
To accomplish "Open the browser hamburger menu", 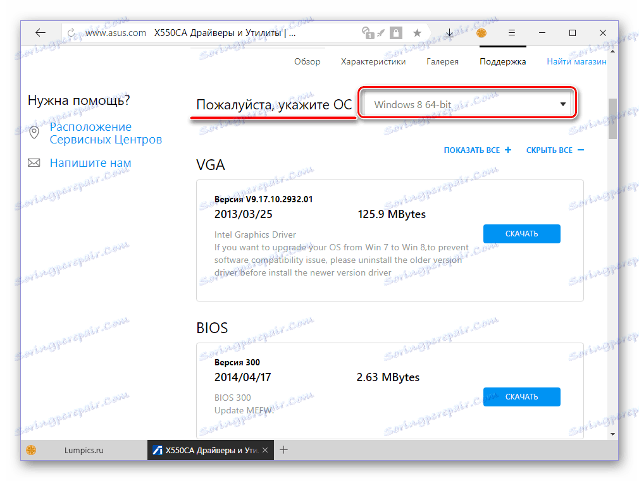I will click(x=512, y=32).
